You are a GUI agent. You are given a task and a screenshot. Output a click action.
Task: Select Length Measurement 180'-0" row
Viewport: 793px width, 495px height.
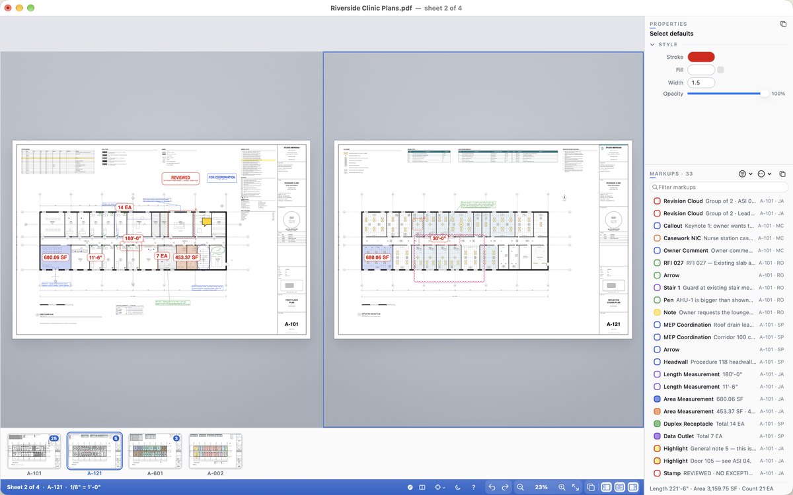point(718,374)
